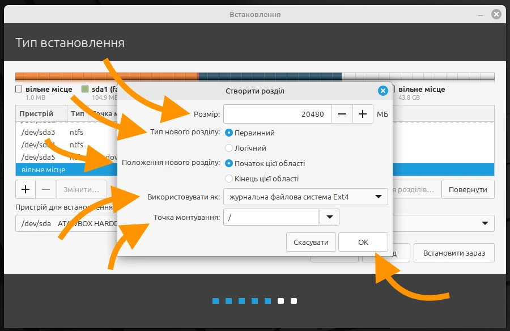Open the installation device dropdown arrow

[485, 223]
